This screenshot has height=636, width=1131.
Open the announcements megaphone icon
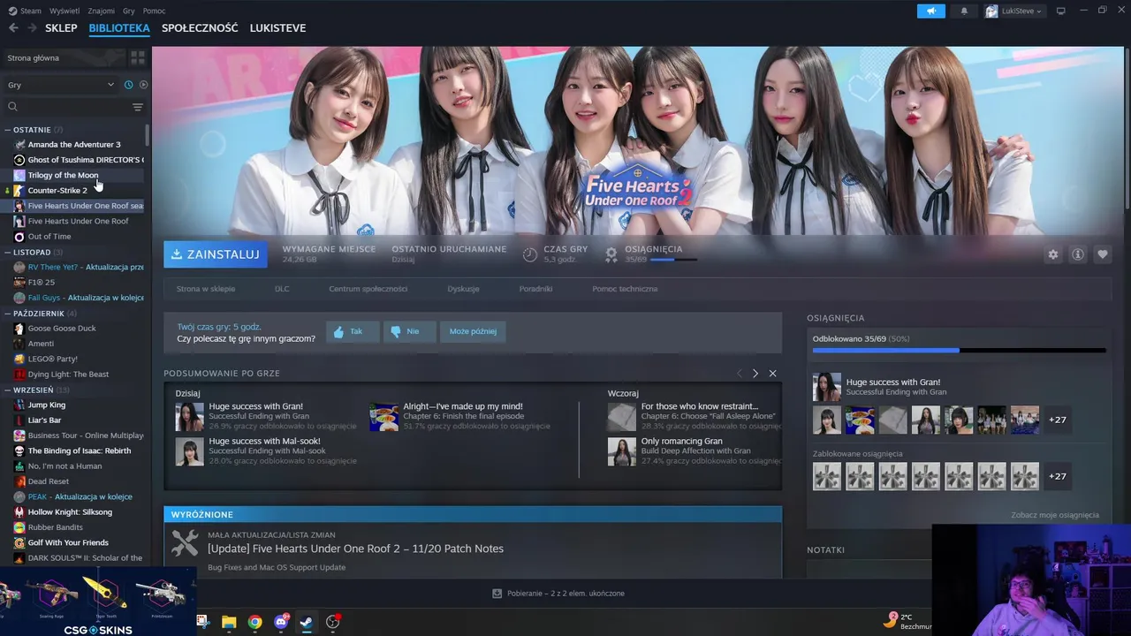930,11
